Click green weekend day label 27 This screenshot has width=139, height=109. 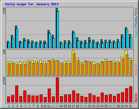[x=114, y=106]
